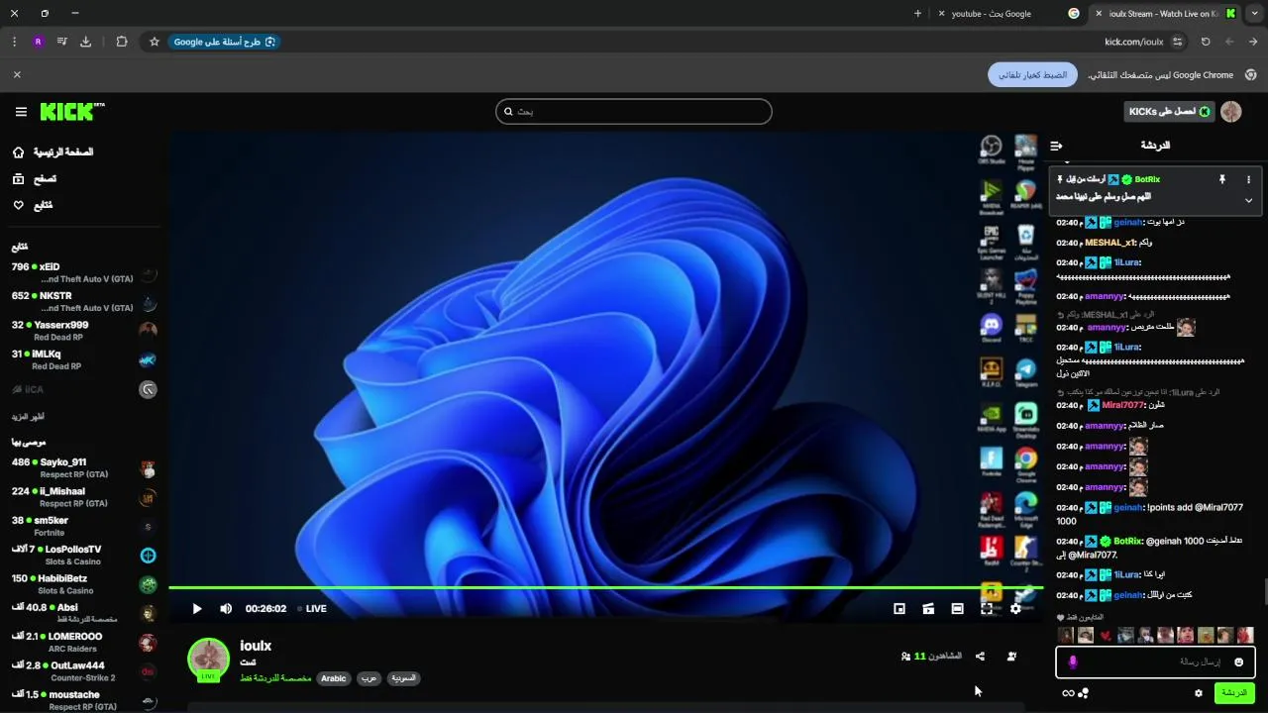Go back in Chrome
The height and width of the screenshot is (713, 1268).
coord(1253,42)
